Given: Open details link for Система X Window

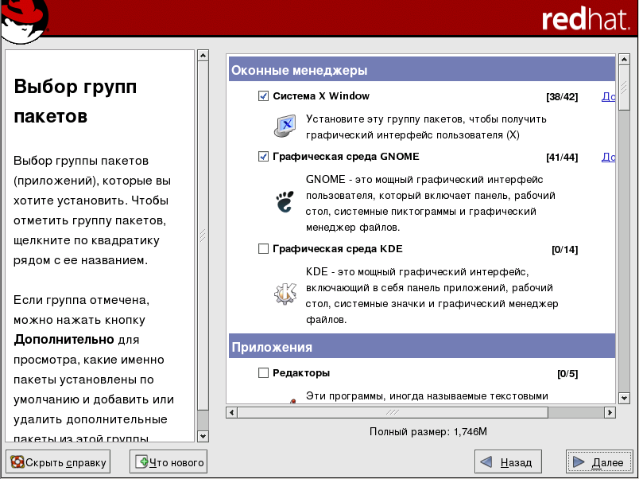Looking at the screenshot, I should coord(608,96).
